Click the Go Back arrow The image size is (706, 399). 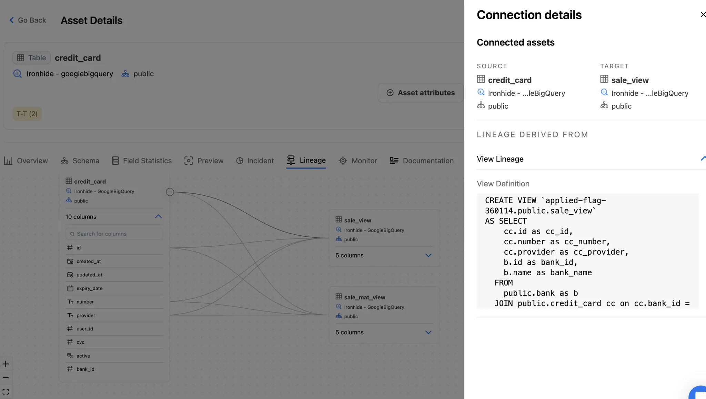click(12, 20)
